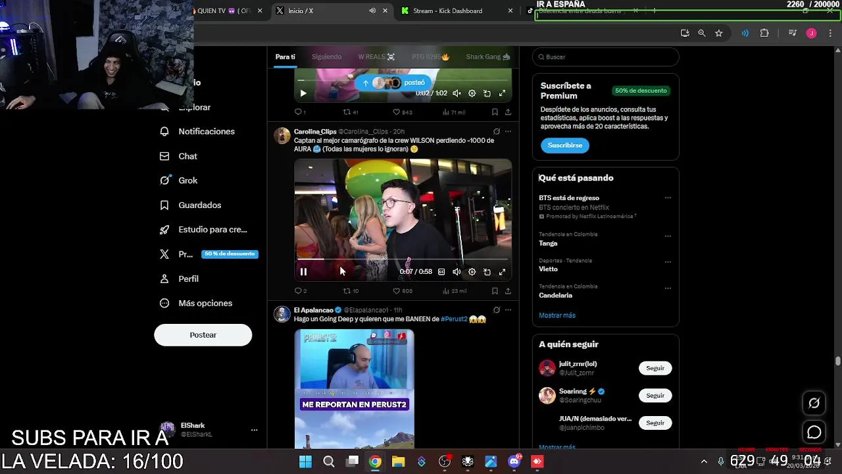
Task: Enter fullscreen on Carolina_Clips video
Action: click(502, 272)
